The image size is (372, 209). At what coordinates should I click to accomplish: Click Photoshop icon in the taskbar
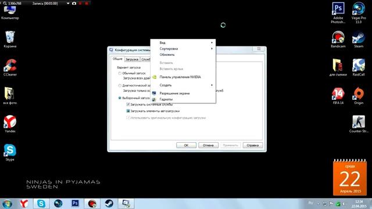75,204
